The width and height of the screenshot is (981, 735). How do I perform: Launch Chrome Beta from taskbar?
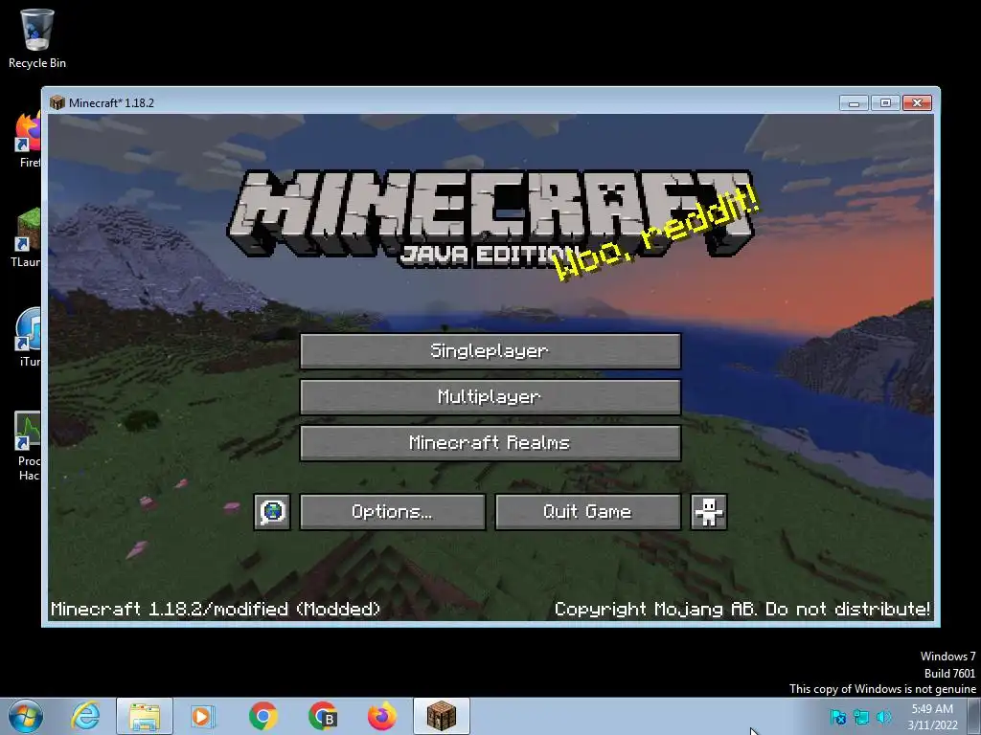[x=322, y=716]
